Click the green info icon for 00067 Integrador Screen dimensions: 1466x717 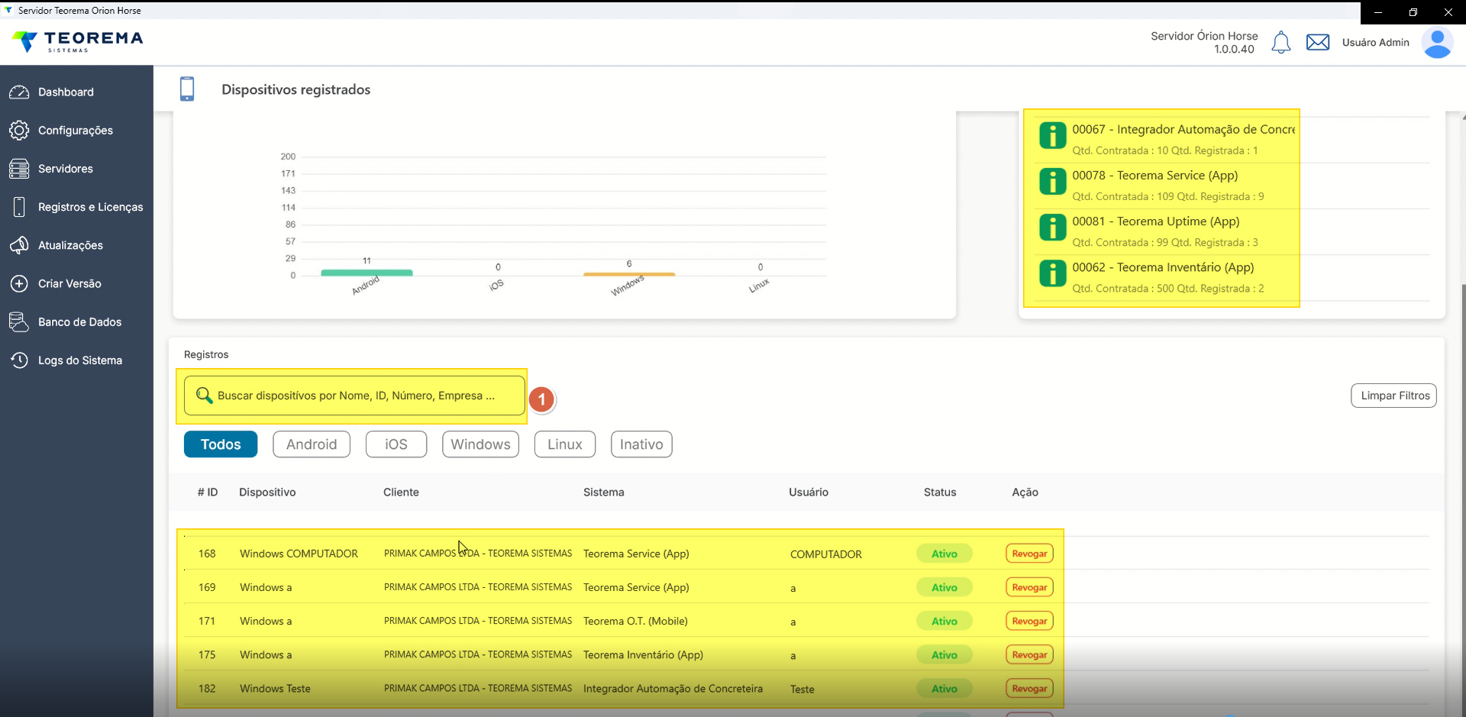(1053, 136)
